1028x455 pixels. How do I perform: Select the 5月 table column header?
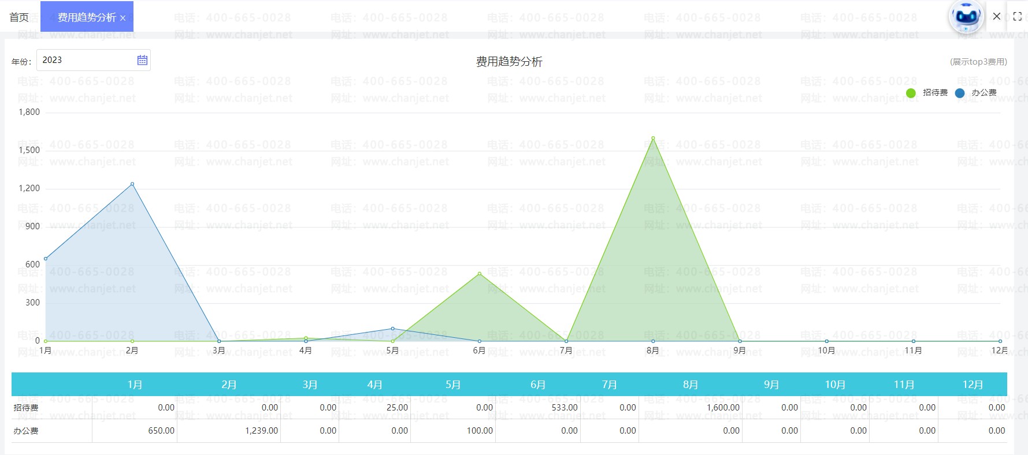[x=453, y=385]
